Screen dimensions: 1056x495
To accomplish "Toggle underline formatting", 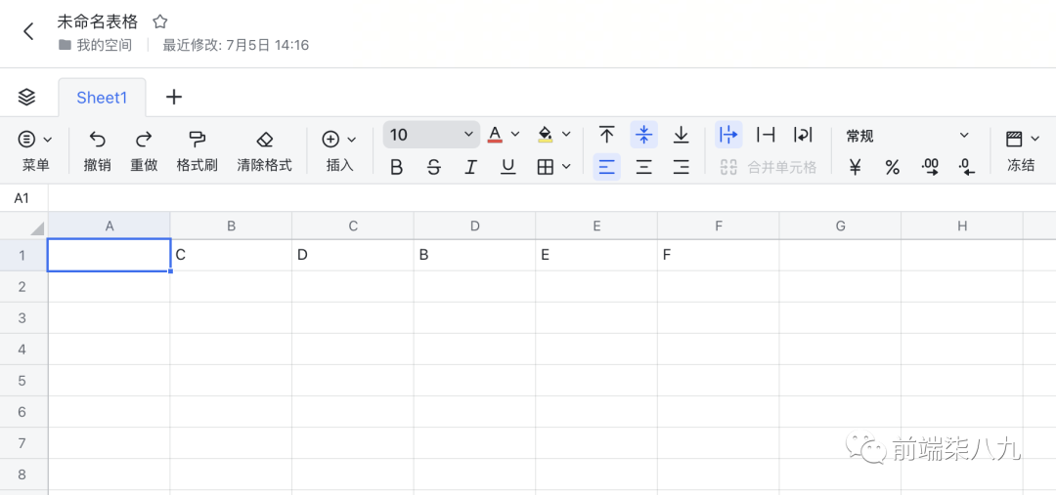I will 508,167.
